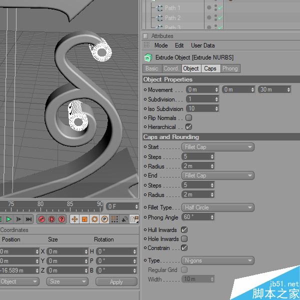The height and width of the screenshot is (300, 300).
Task: Toggle parameter keyframe recording (P icon)
Action: 104,219
